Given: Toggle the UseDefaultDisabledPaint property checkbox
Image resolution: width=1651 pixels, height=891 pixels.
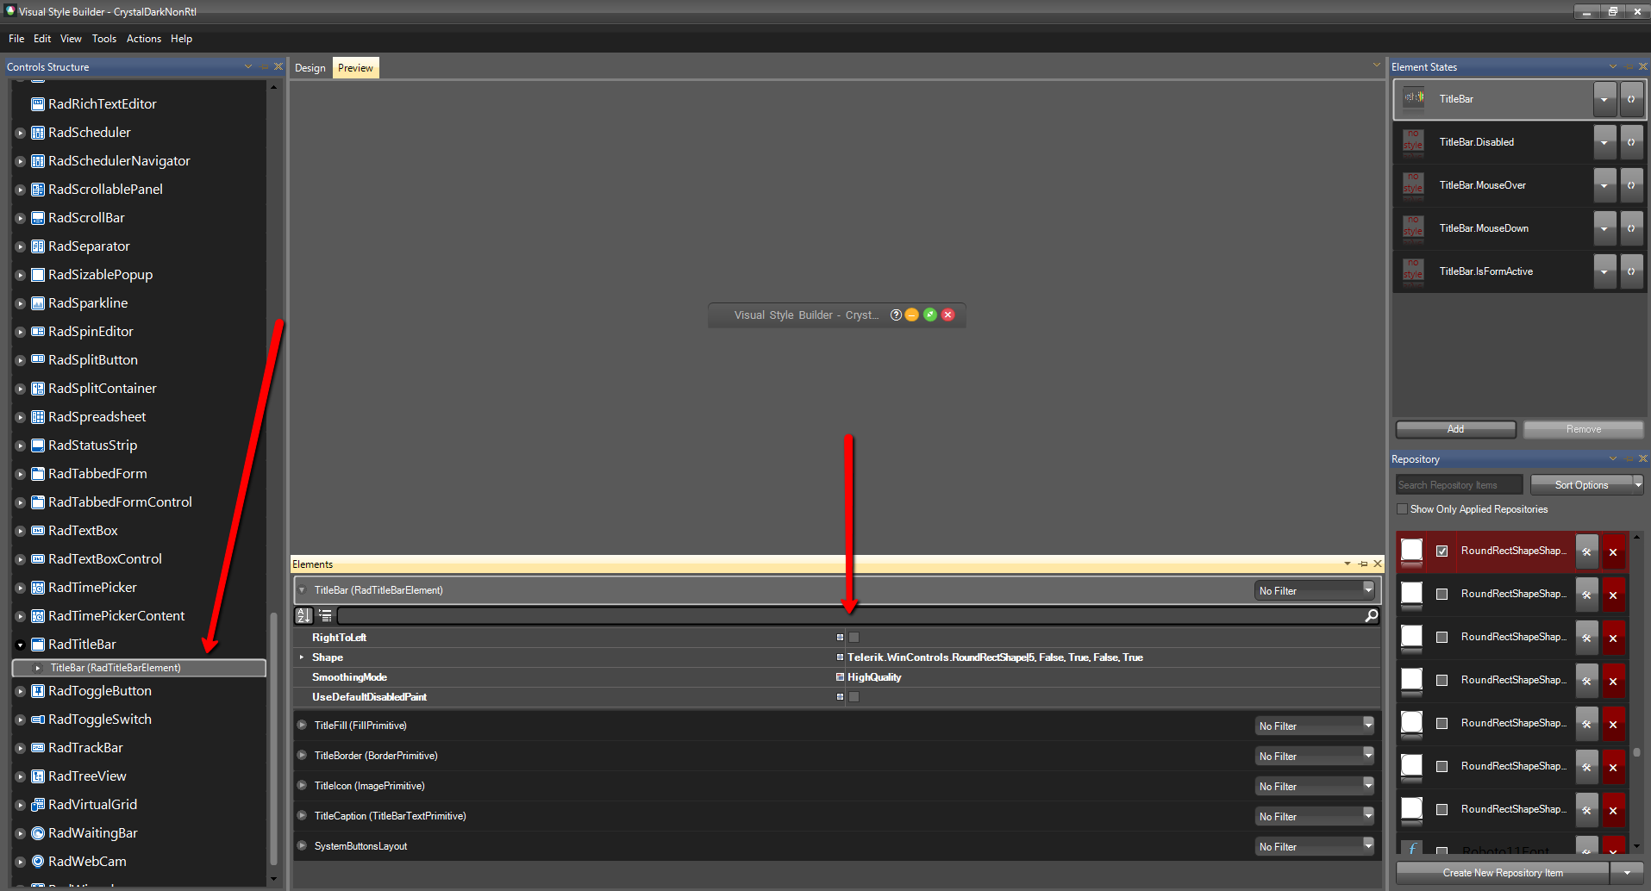Looking at the screenshot, I should coord(854,697).
